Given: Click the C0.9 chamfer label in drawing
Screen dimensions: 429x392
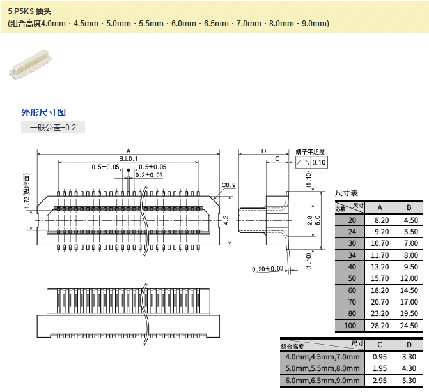Looking at the screenshot, I should 228,185.
